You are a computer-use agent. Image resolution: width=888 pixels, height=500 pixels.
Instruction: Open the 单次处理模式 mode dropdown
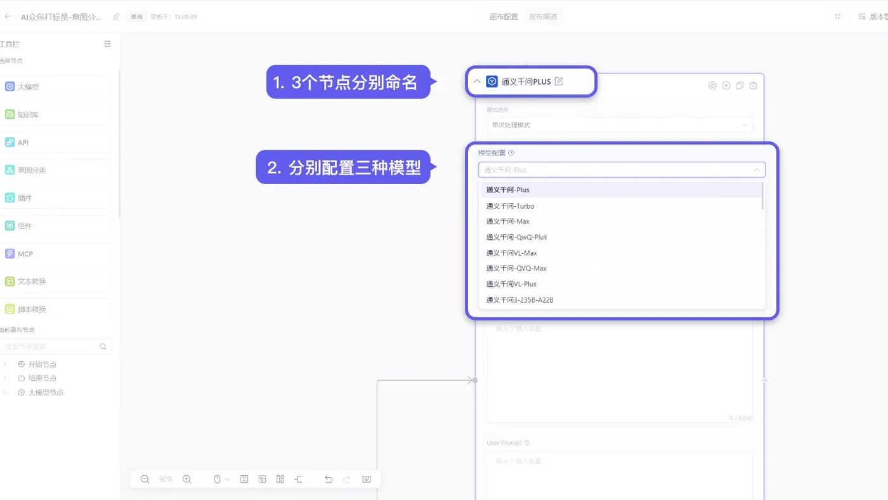click(620, 125)
